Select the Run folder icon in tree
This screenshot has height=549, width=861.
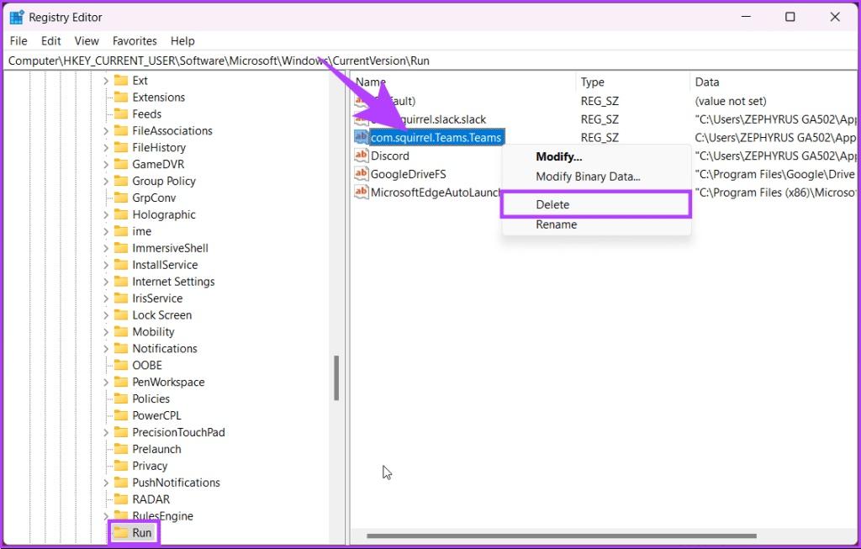tap(120, 532)
